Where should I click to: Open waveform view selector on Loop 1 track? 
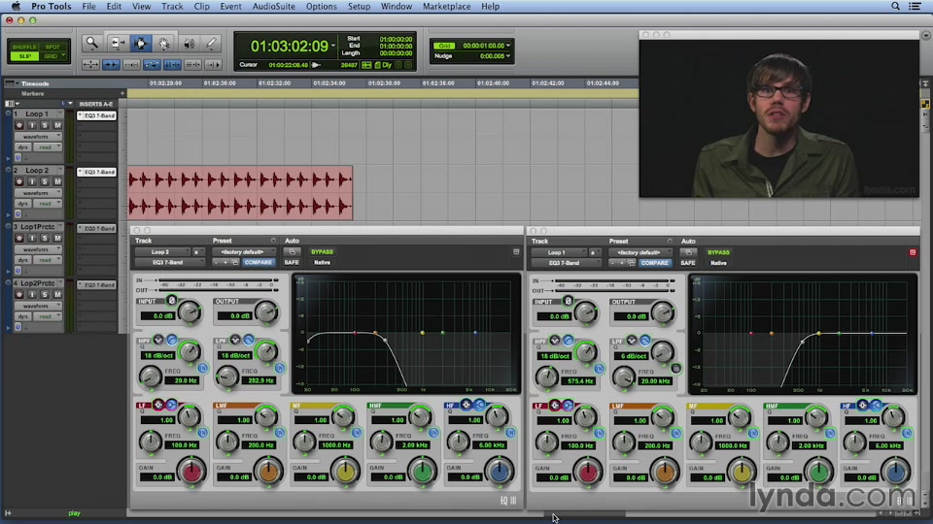click(x=38, y=137)
